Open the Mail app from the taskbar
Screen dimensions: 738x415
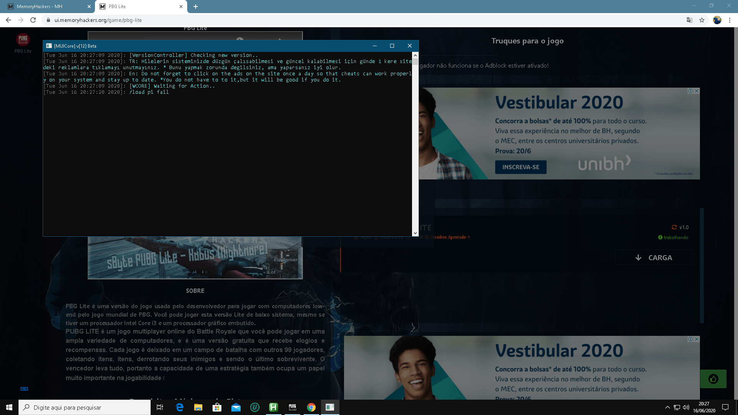click(x=236, y=407)
